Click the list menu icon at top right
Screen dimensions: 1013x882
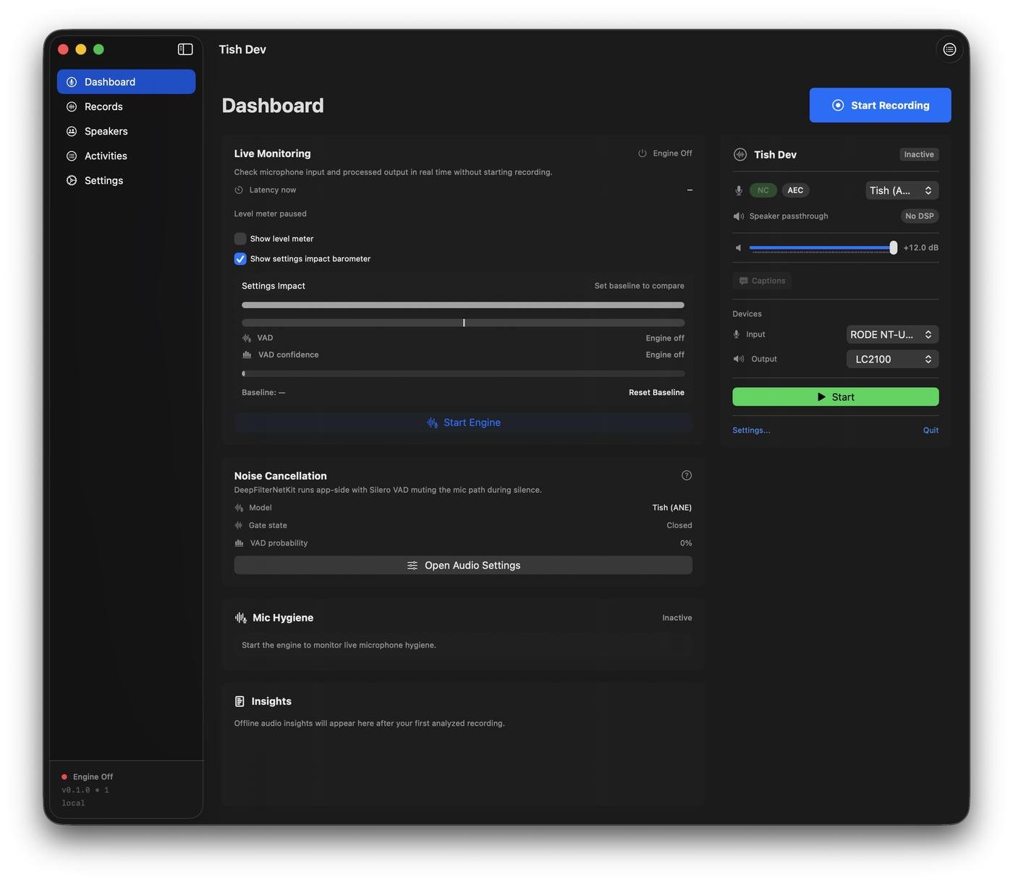[x=949, y=49]
